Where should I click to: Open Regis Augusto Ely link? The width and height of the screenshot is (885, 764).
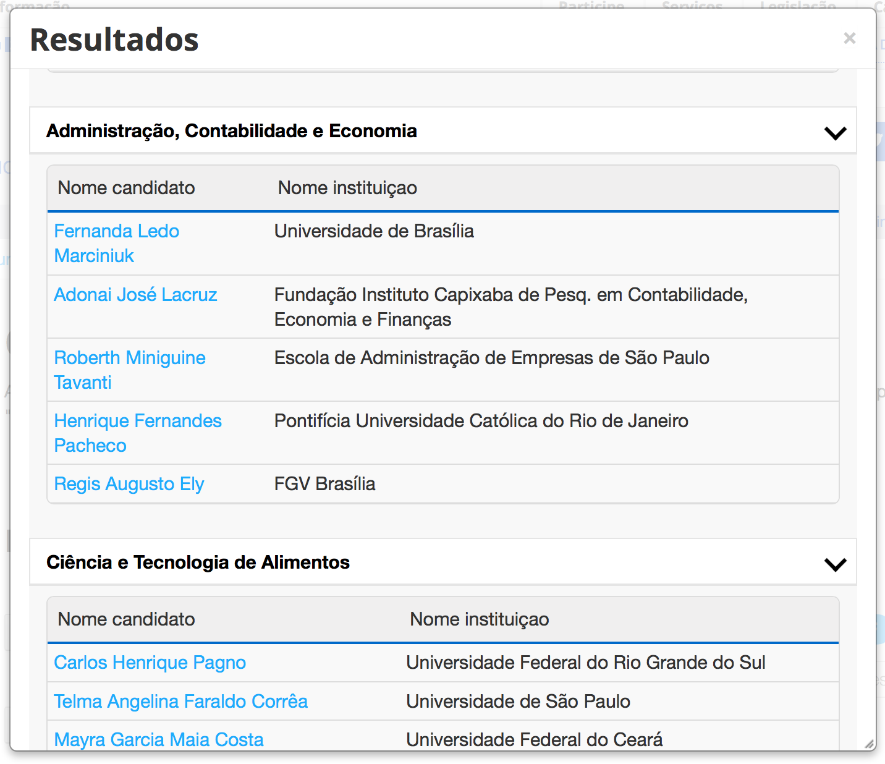tap(129, 484)
